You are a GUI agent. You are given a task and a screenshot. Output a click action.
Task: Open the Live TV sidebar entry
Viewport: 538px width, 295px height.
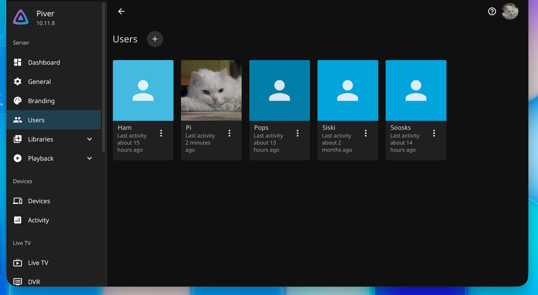(54, 263)
